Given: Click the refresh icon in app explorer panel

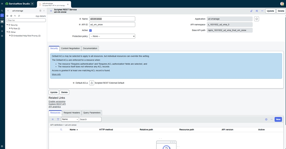Looking at the screenshot, I should pos(19,16).
